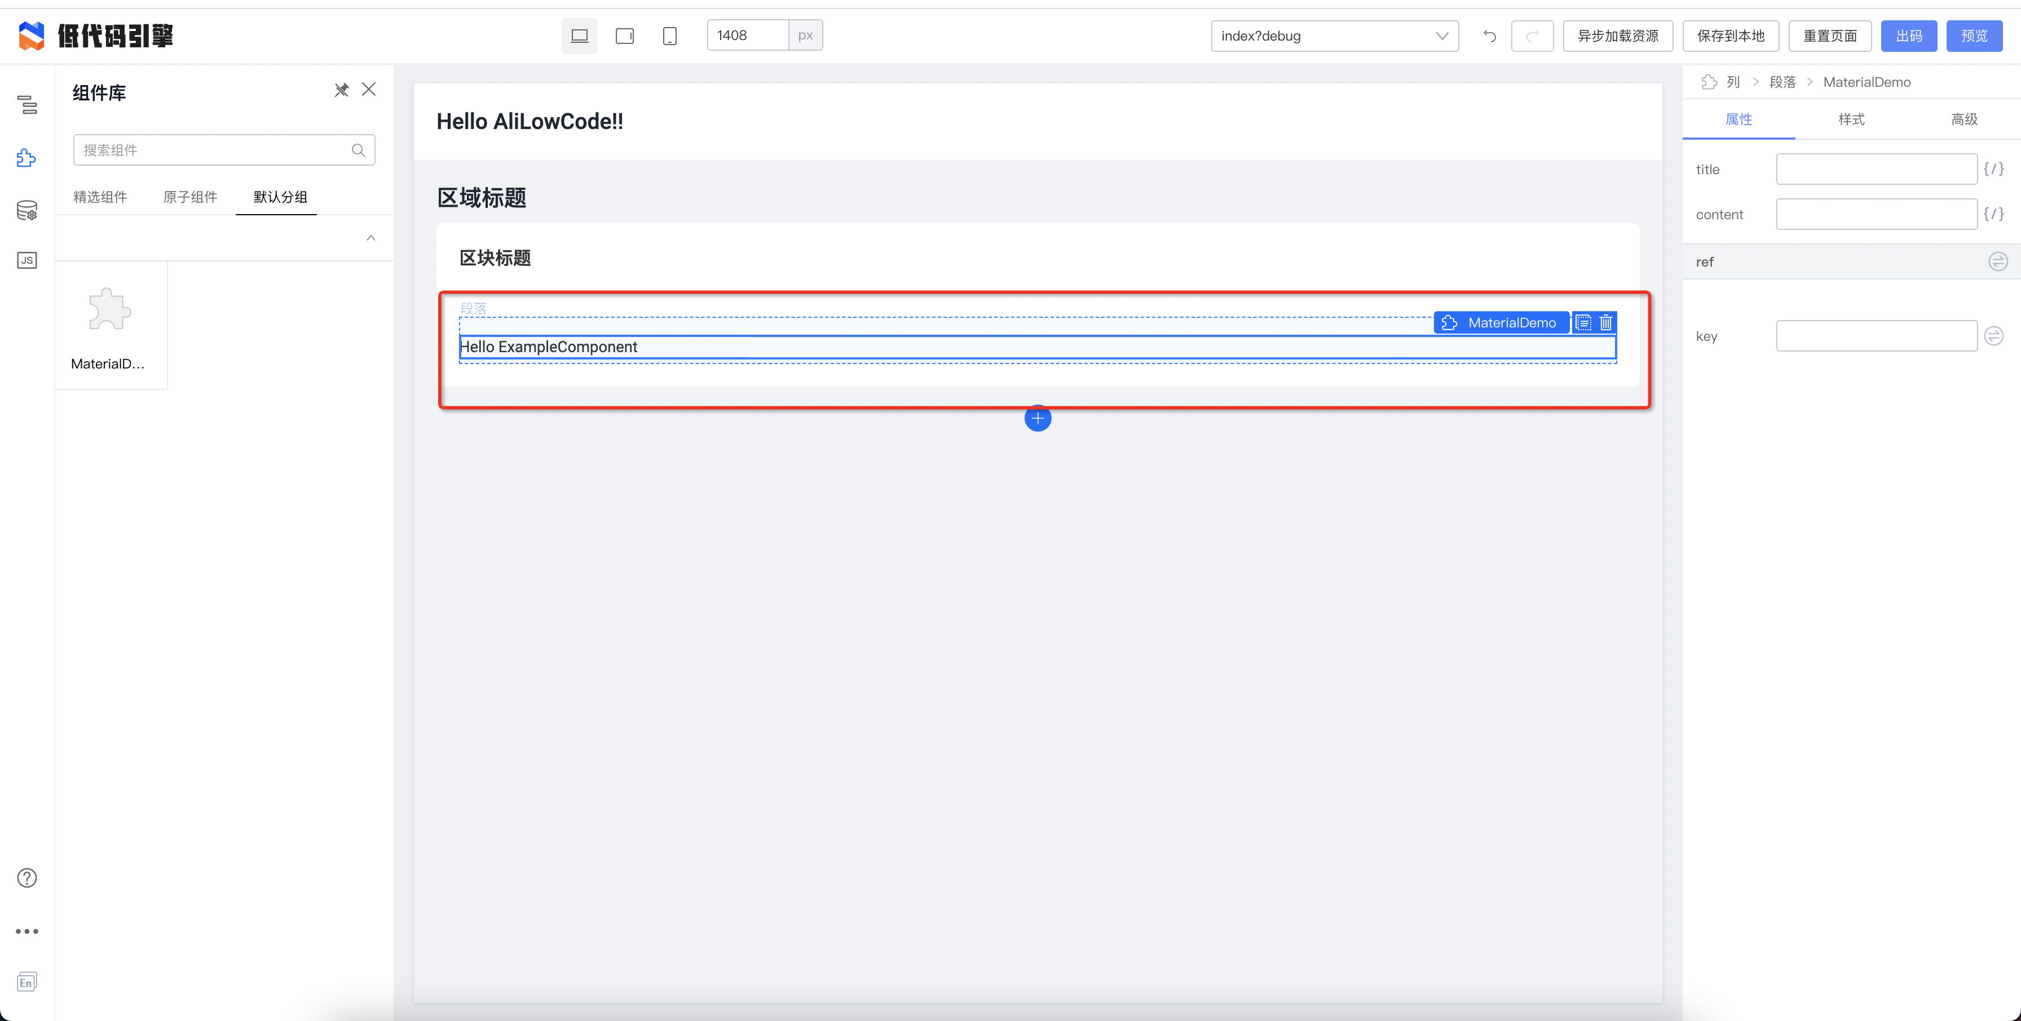
Task: Switch setter for the key field
Action: click(x=1993, y=336)
